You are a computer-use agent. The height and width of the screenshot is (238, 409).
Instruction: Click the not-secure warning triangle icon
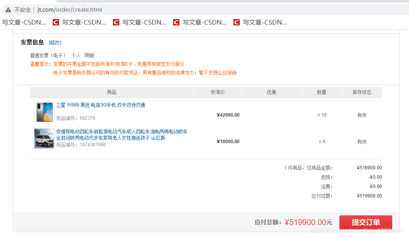tap(8, 10)
